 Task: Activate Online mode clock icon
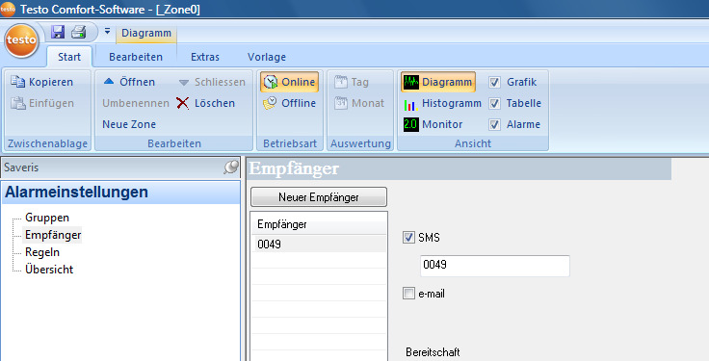point(271,82)
